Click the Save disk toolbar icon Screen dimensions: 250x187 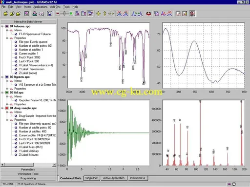pos(26,14)
